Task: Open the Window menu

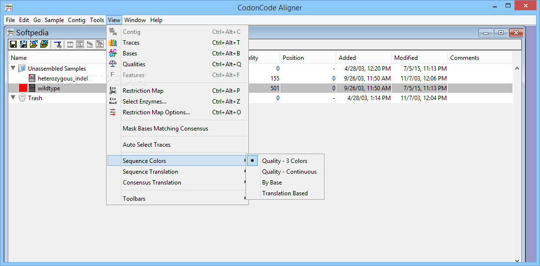Action: pos(135,20)
